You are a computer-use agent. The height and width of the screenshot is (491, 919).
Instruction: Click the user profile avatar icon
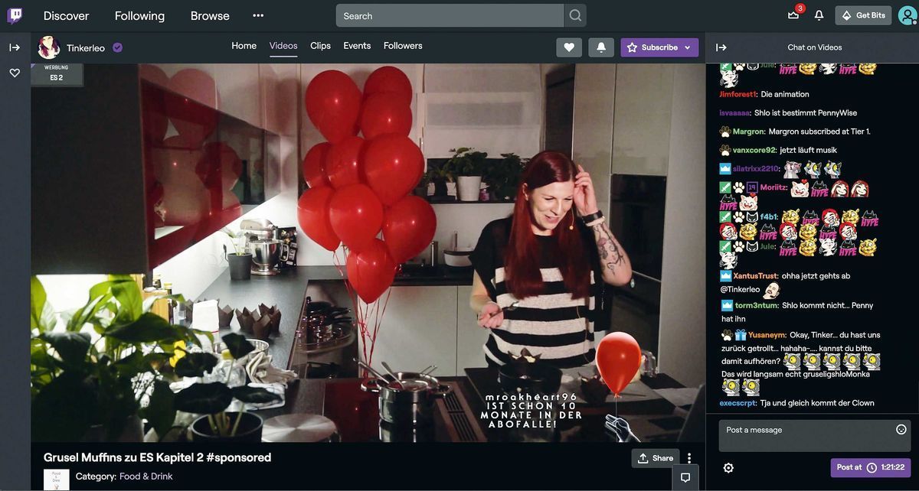pyautogui.click(x=907, y=15)
